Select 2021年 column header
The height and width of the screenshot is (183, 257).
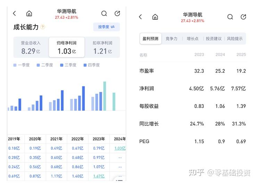[x=56, y=139]
